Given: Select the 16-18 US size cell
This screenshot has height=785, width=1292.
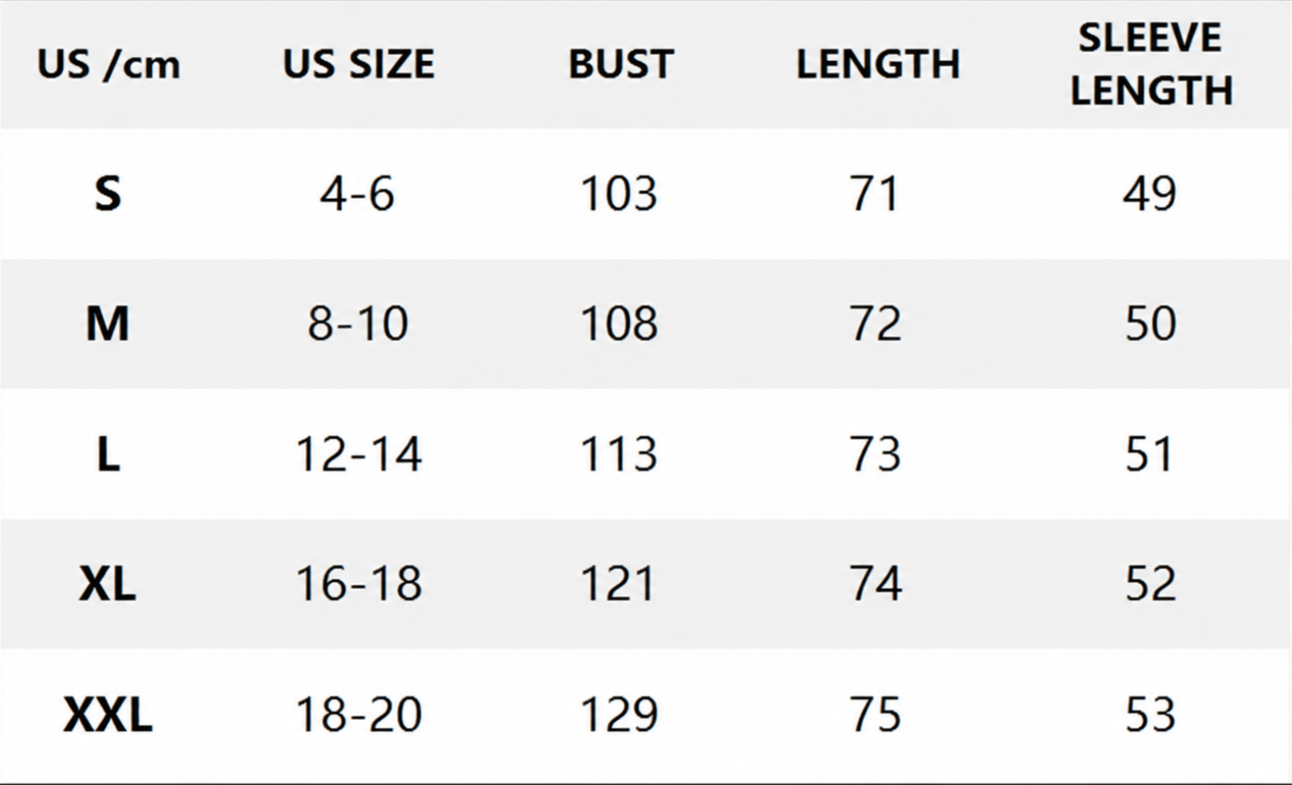Looking at the screenshot, I should click(x=359, y=583).
